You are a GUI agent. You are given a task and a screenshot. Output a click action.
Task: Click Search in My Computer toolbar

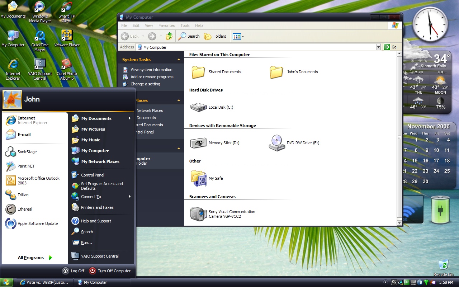point(189,36)
